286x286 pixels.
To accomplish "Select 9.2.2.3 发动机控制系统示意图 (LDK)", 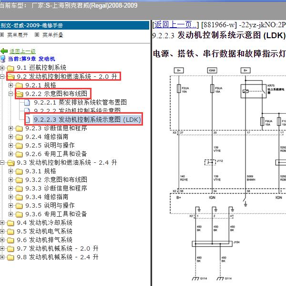I will click(x=87, y=119).
